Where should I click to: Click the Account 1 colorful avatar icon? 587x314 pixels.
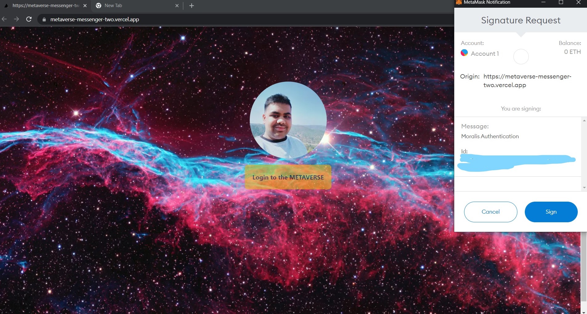pos(464,53)
